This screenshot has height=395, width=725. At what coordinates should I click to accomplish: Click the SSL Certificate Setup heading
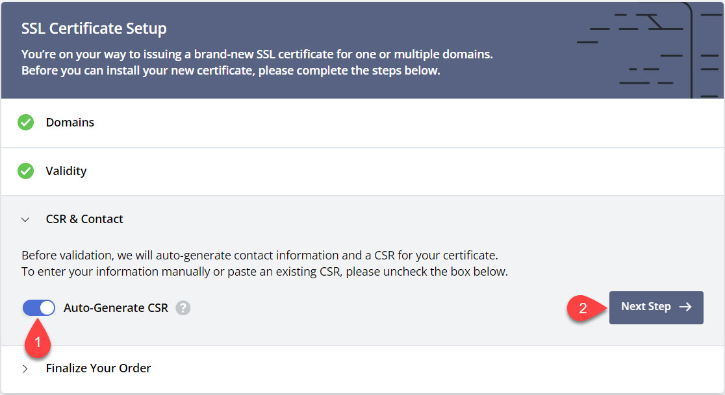click(x=94, y=29)
